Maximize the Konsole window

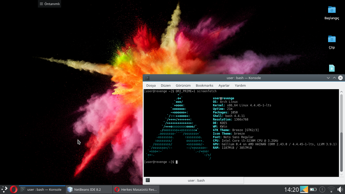(334, 78)
